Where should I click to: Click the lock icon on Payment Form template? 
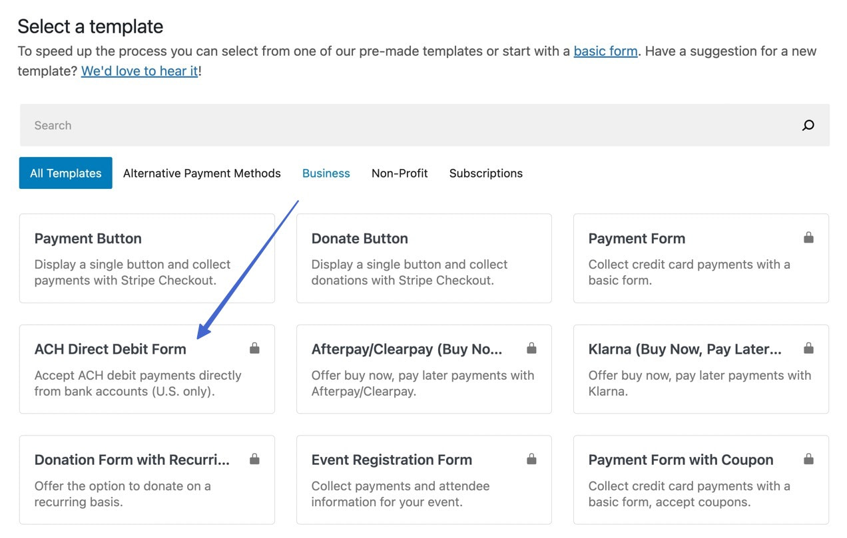[808, 237]
